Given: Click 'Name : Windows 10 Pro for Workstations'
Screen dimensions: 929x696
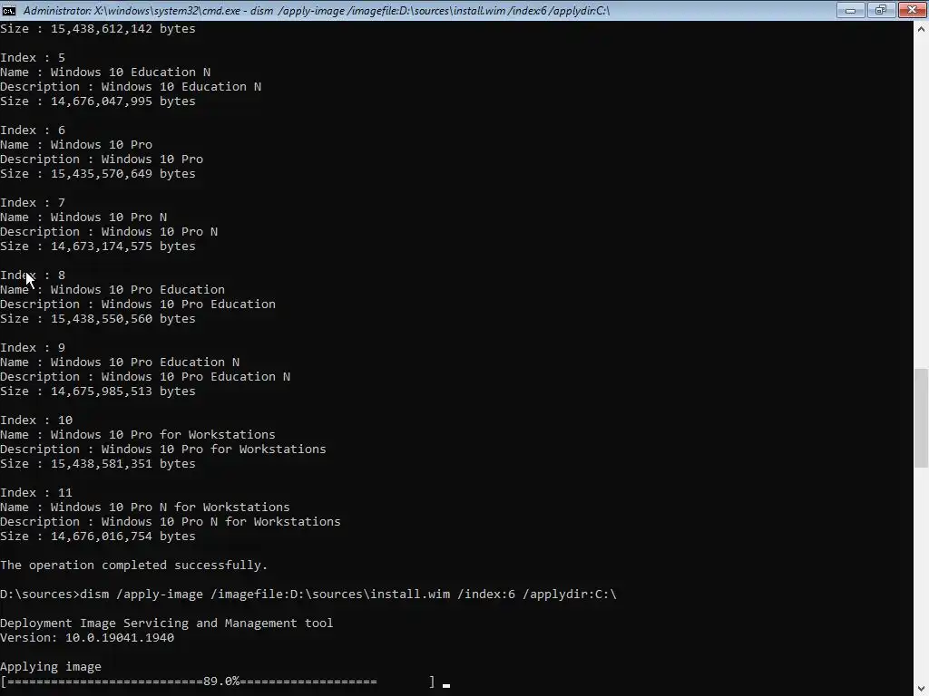Looking at the screenshot, I should [138, 434].
